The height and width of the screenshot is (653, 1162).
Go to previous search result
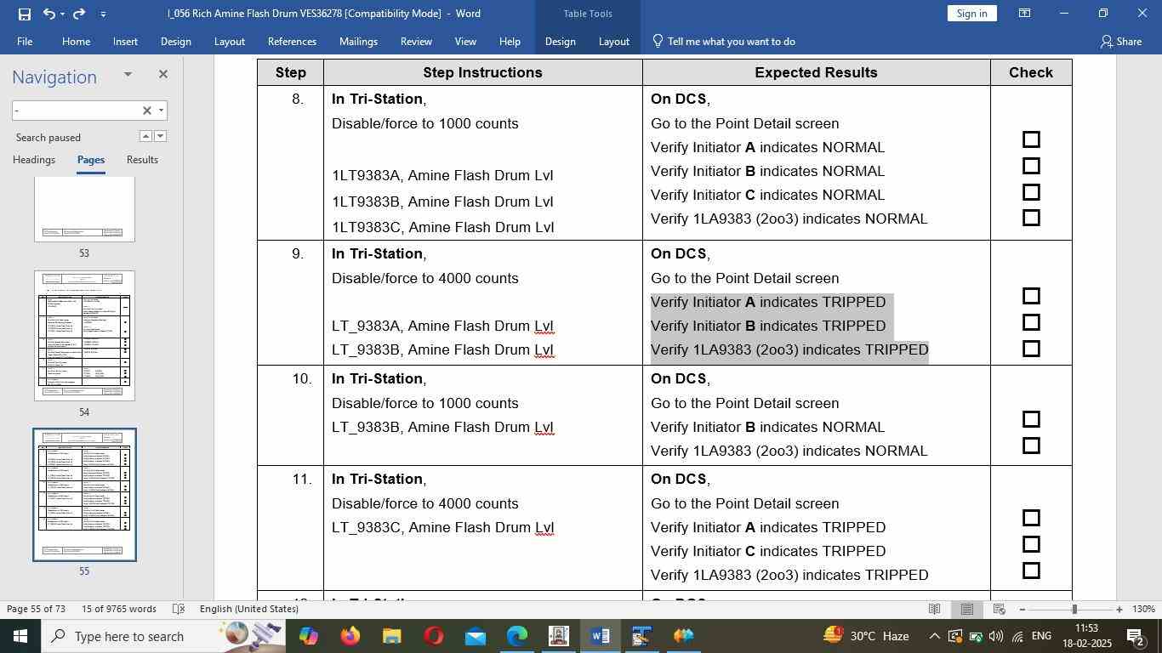tap(145, 136)
